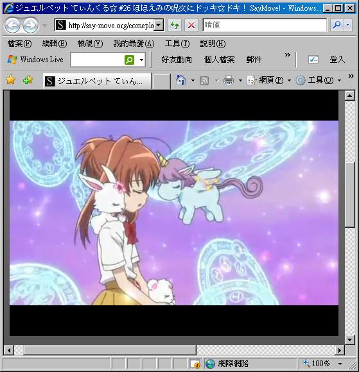
Task: Open the 100% zoom level dropdown
Action: pyautogui.click(x=340, y=364)
